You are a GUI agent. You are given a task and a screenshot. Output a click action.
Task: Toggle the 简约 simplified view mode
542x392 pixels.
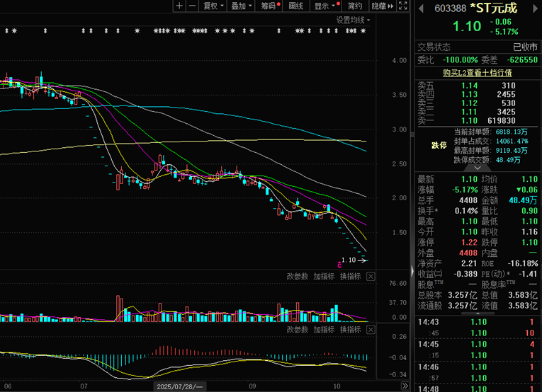tap(355, 6)
